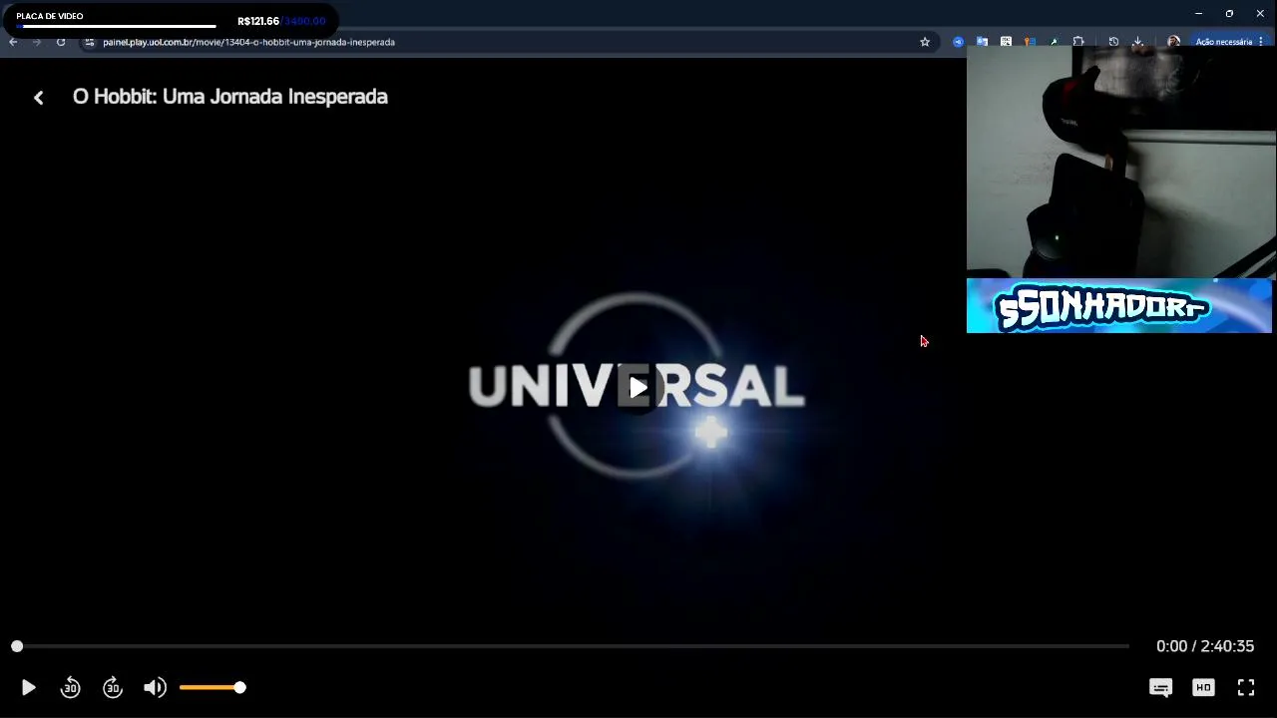The width and height of the screenshot is (1277, 718).
Task: Open the orange pin extension icon
Action: [1030, 42]
